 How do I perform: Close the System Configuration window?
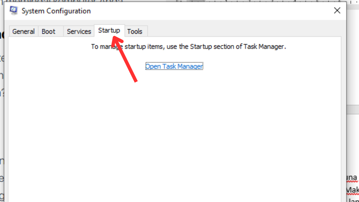point(337,11)
